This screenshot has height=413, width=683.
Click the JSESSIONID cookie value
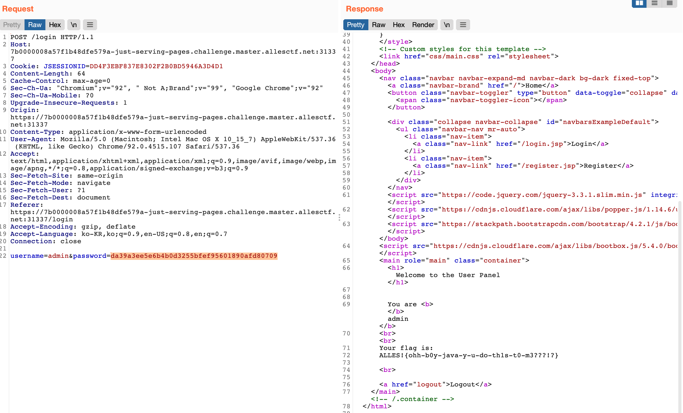[x=156, y=66]
